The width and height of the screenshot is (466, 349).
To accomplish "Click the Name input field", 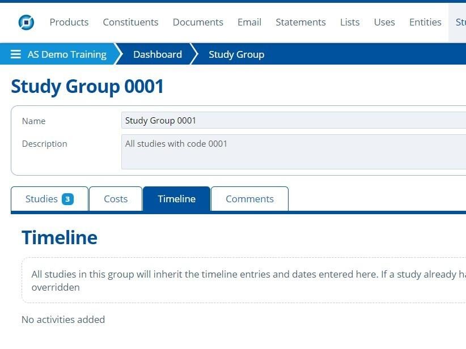I will pos(294,120).
